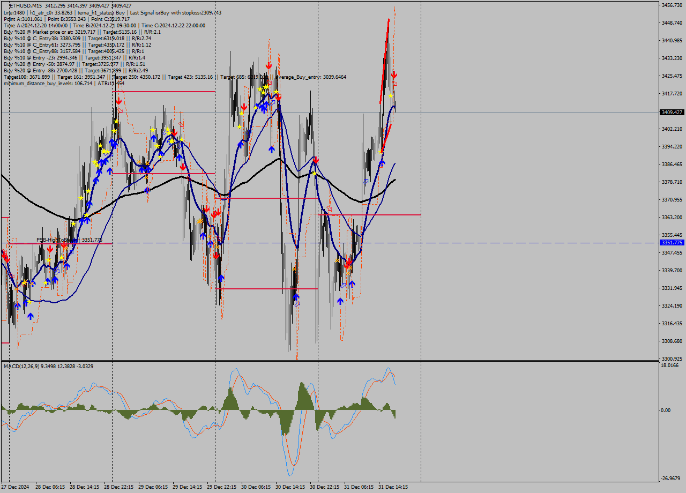This screenshot has height=493, width=686.
Task: Click the 30 Dec 06:15 time label
Action: [256, 487]
